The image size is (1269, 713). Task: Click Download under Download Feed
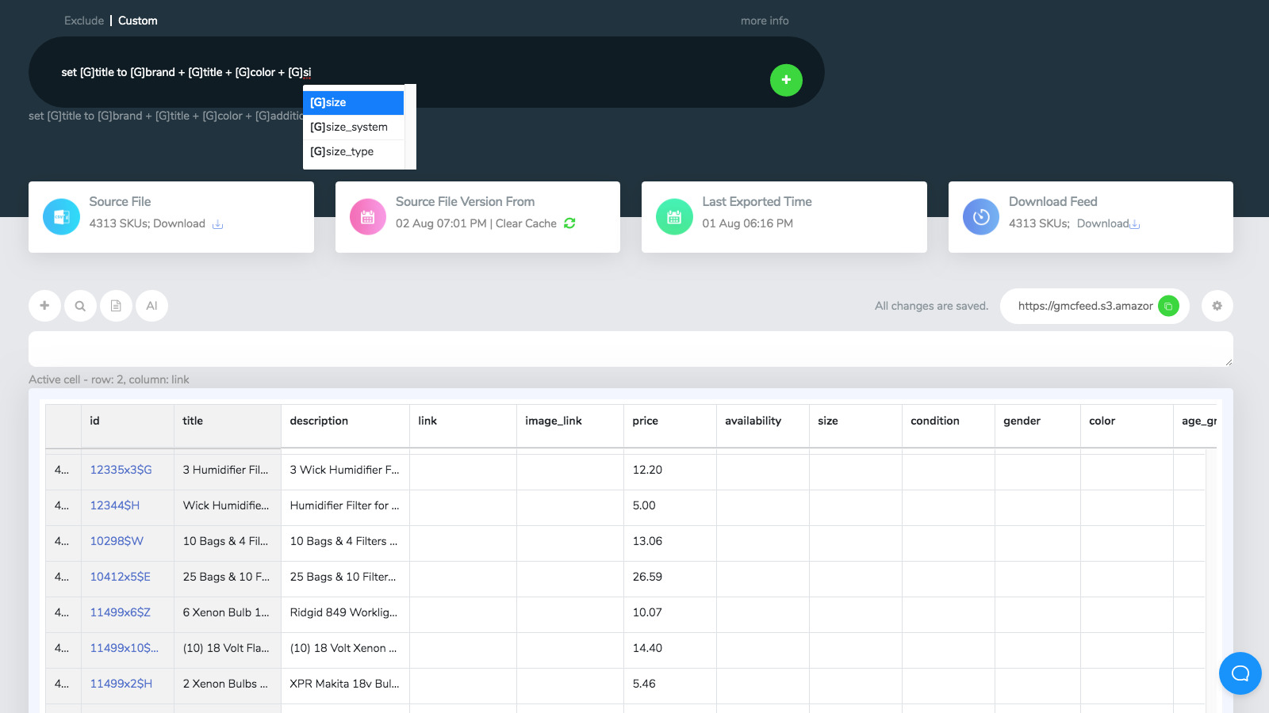click(1102, 223)
